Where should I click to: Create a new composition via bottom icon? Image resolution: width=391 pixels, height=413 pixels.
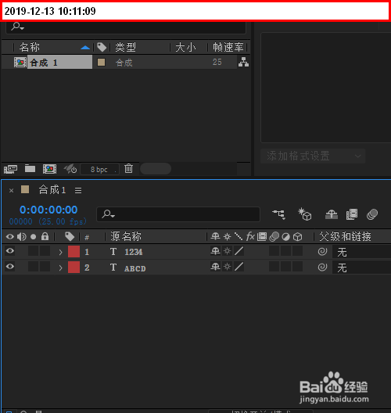click(x=49, y=169)
